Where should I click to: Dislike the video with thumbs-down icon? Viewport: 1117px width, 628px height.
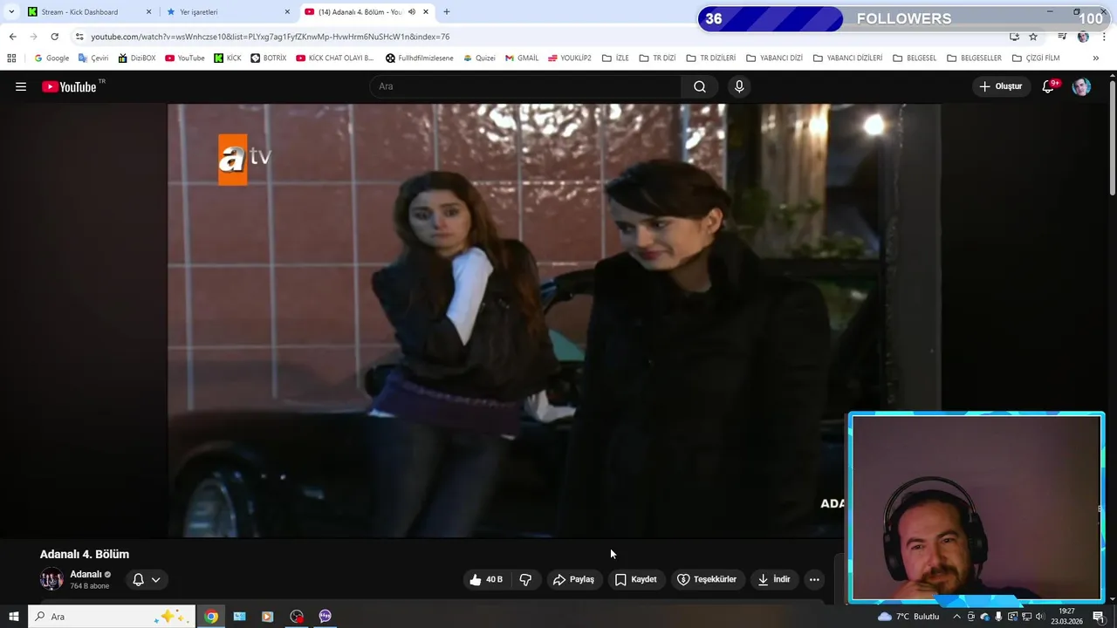tap(525, 579)
